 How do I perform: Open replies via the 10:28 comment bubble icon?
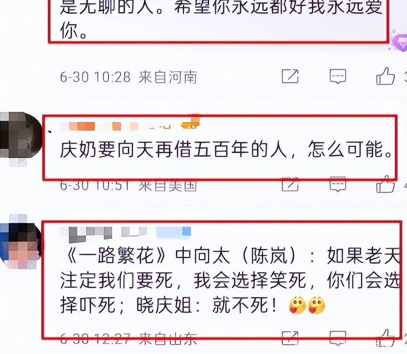[338, 76]
